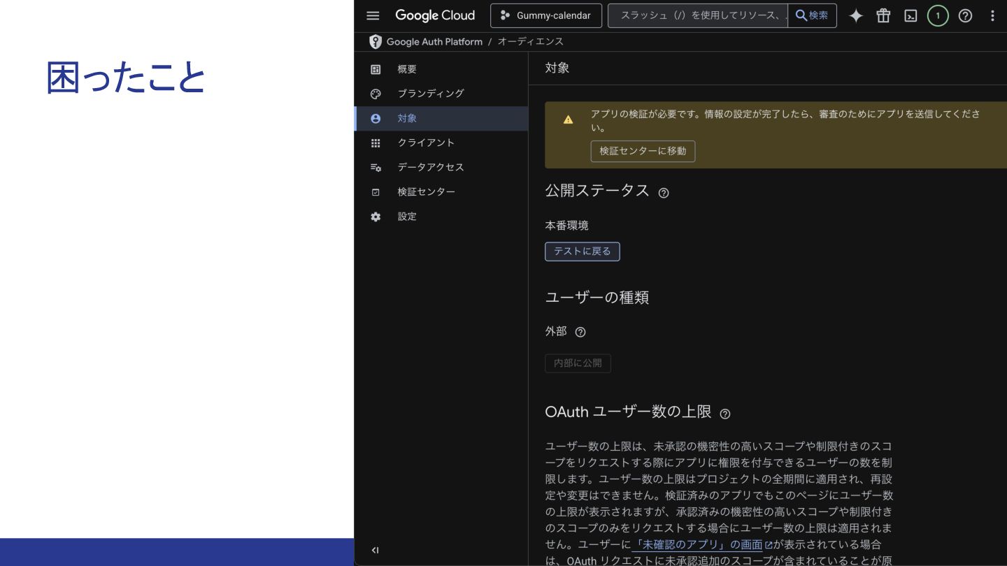Viewport: 1007px width, 566px height.
Task: Open help icon next to 外部
Action: 580,332
